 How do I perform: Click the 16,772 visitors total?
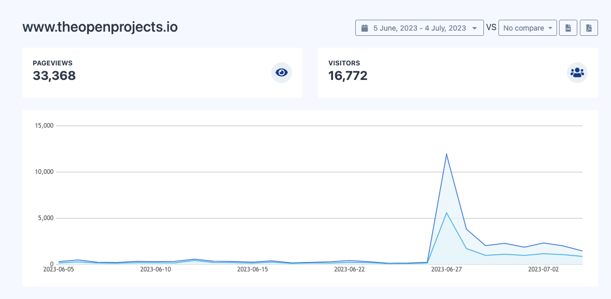(x=348, y=76)
